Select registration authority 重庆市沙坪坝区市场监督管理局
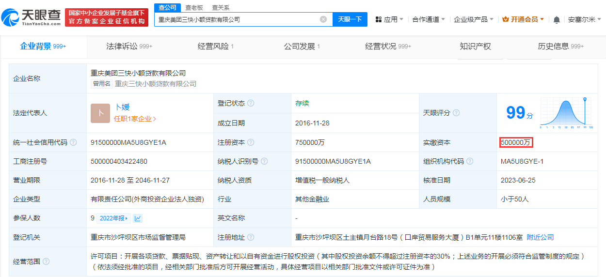 click(138, 237)
